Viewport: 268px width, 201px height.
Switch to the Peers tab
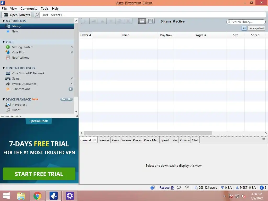click(x=115, y=140)
